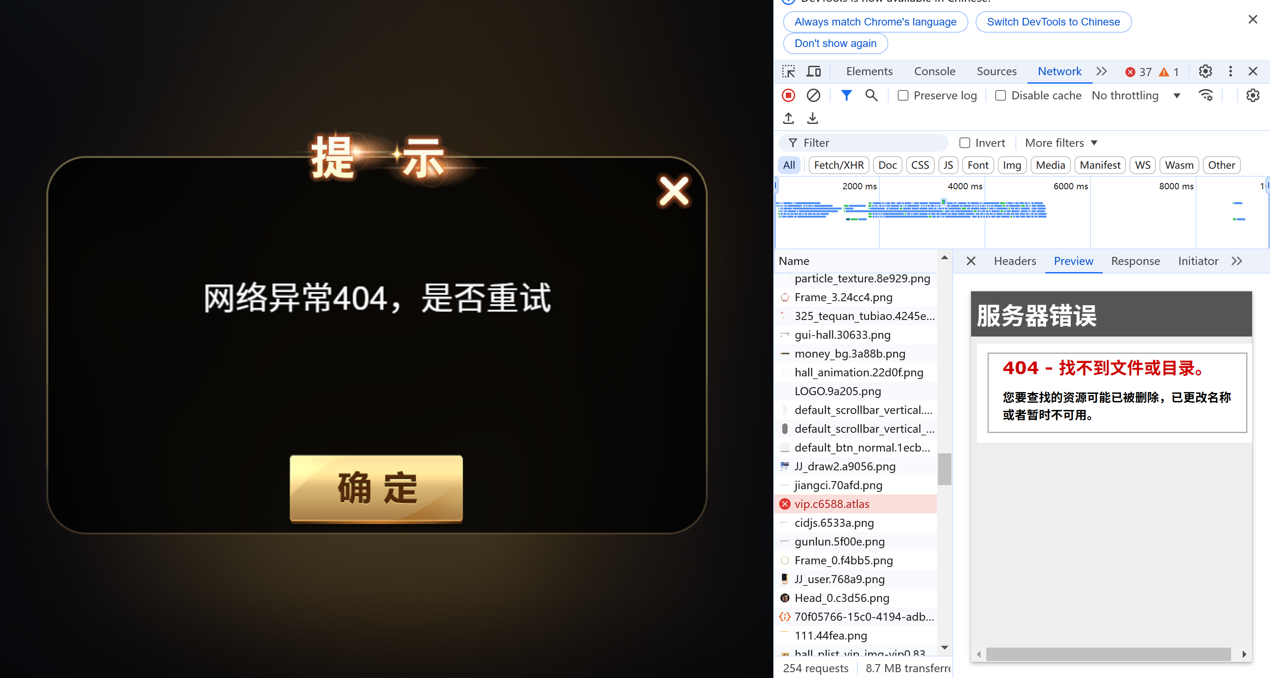Enable the Disable cache checkbox
The image size is (1270, 678).
click(x=1000, y=96)
